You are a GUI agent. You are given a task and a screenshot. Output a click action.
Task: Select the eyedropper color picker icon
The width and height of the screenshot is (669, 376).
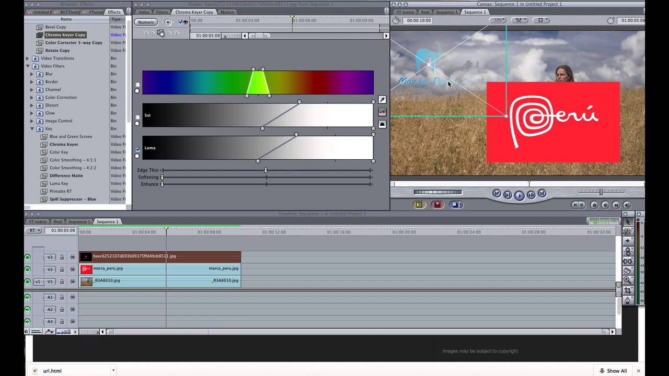coord(382,100)
